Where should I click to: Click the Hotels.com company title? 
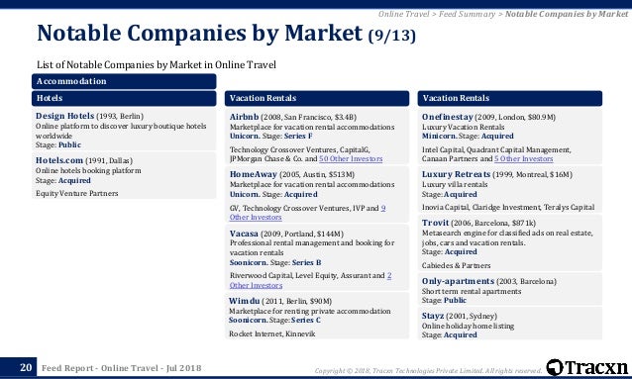click(x=59, y=160)
